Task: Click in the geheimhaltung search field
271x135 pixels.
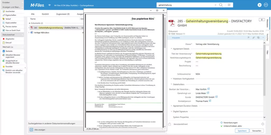Action: tap(186, 5)
